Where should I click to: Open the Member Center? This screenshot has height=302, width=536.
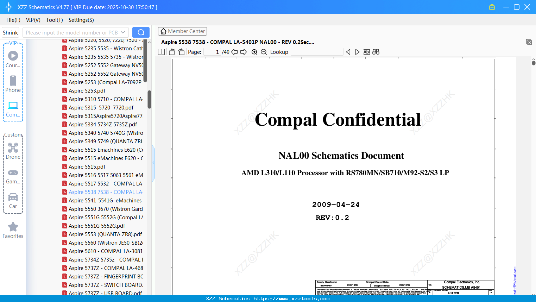[x=182, y=31]
